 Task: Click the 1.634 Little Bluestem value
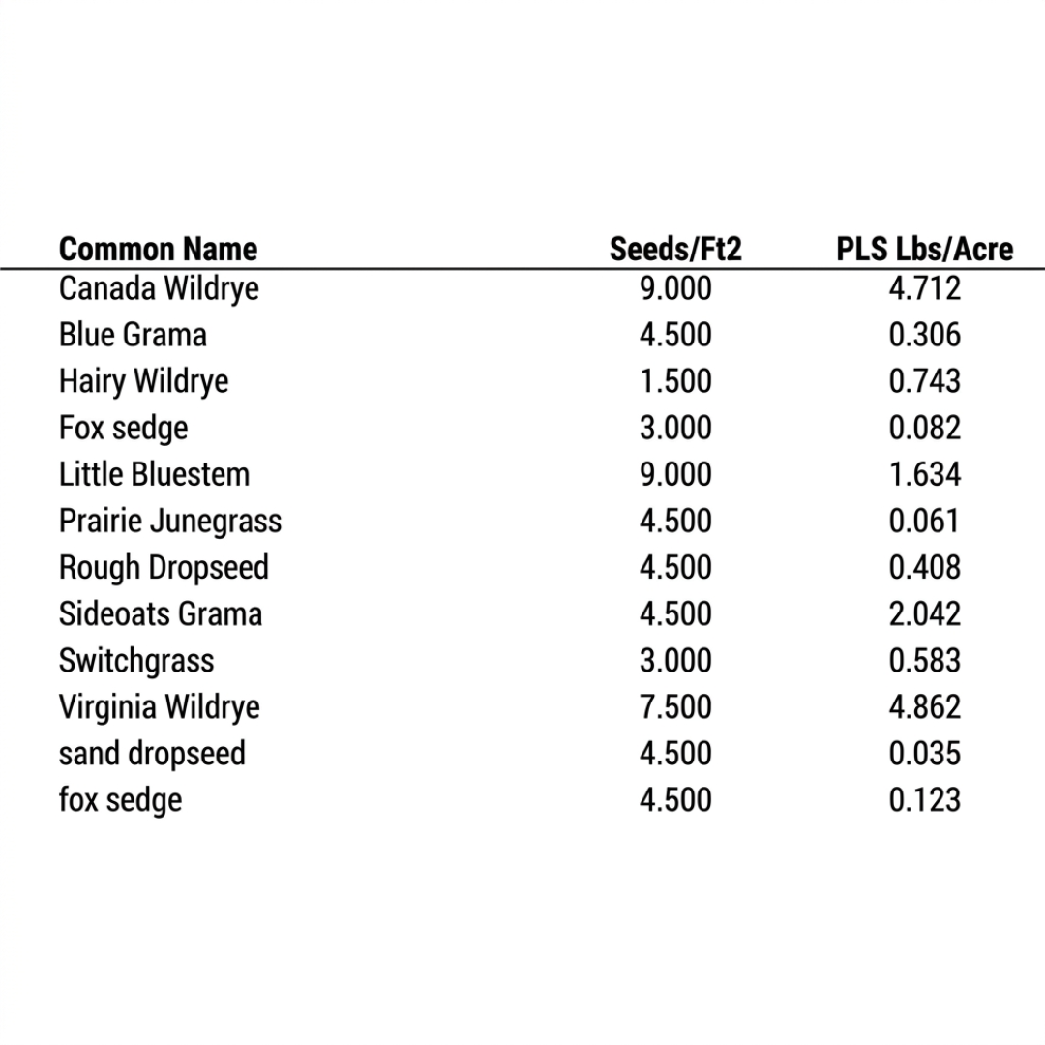tap(925, 474)
